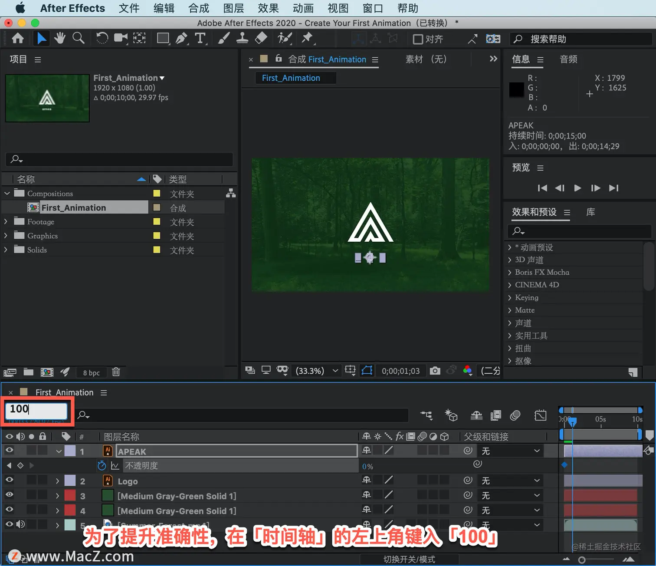
Task: Click layer 3 red label color swatch
Action: (70, 495)
